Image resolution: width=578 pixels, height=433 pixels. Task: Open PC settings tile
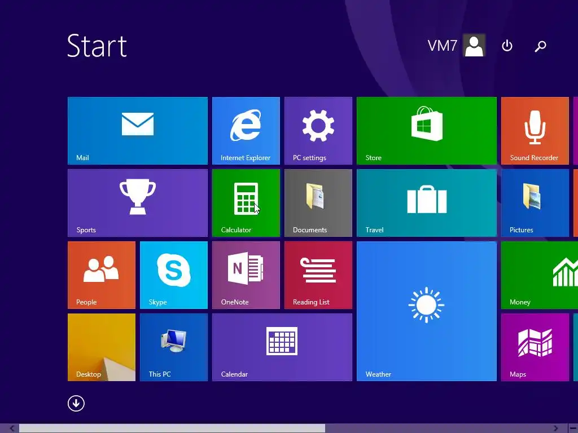point(318,131)
